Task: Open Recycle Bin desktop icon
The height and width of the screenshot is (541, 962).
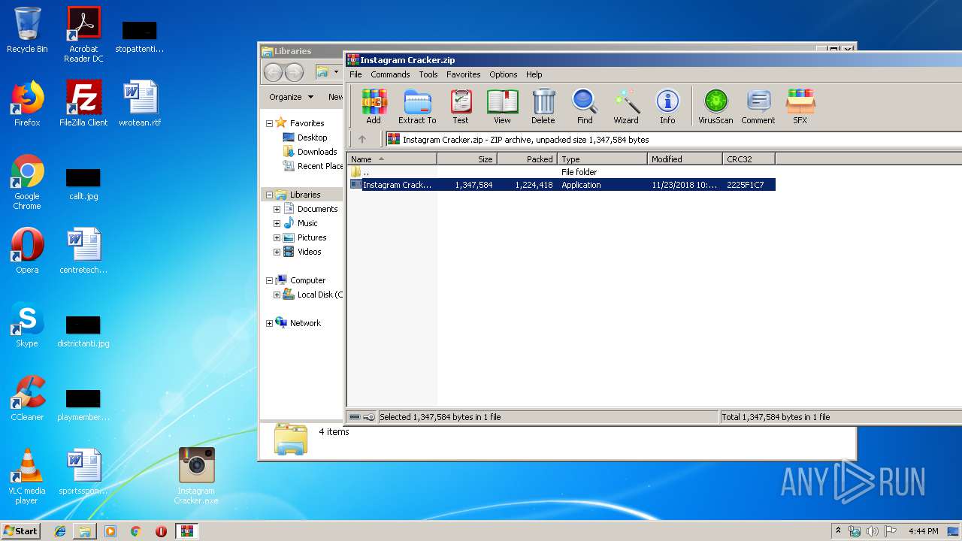Action: [27, 30]
